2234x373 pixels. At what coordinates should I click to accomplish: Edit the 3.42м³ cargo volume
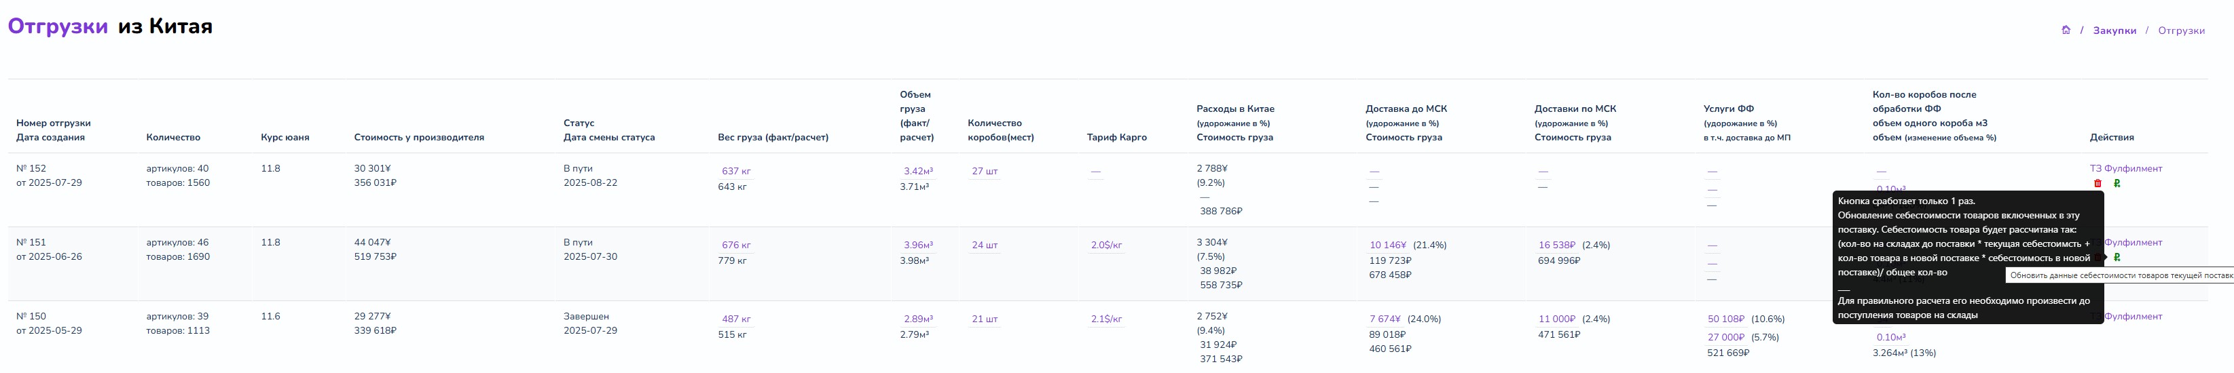(919, 172)
